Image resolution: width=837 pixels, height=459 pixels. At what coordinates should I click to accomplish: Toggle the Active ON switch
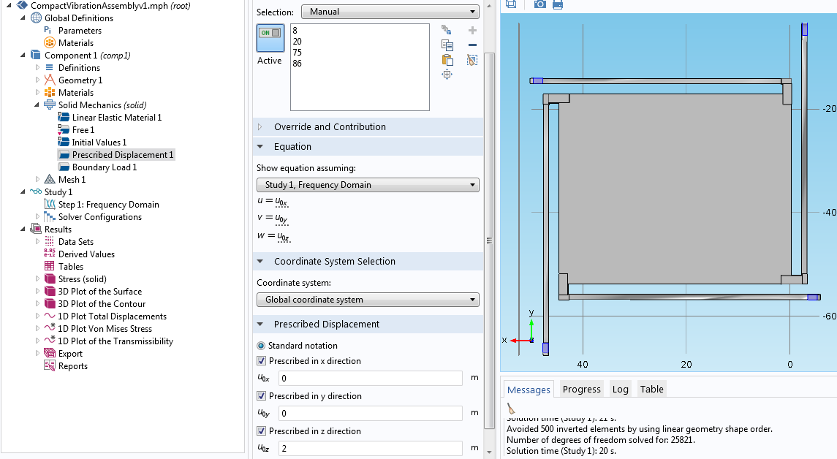[x=270, y=38]
